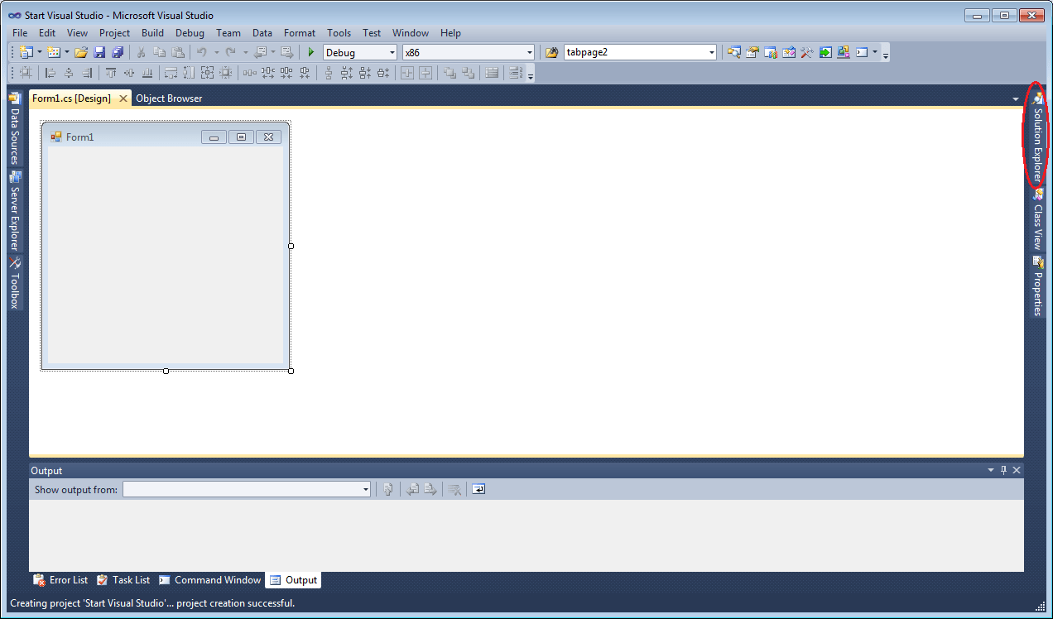The image size is (1053, 619).
Task: Click the Save All icon
Action: [118, 52]
